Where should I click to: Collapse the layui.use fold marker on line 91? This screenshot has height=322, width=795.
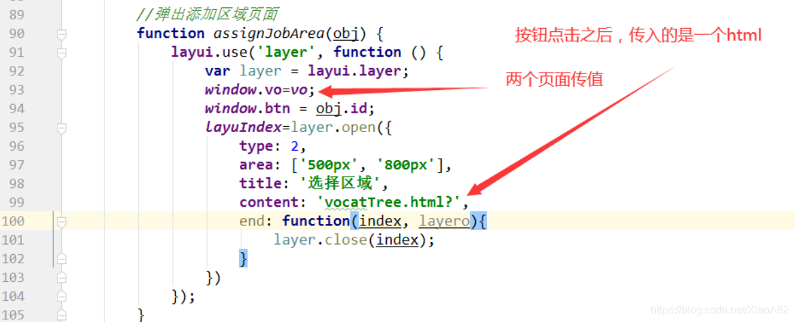pos(61,53)
